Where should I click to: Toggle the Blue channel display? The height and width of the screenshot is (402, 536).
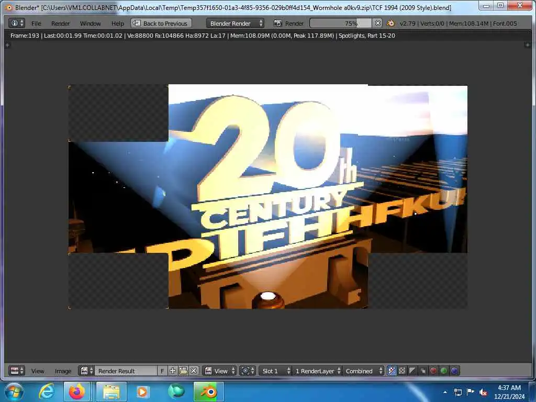[x=454, y=371]
